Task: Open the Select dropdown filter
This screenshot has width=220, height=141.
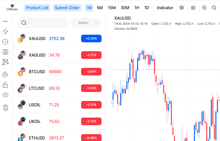Action: coord(86,23)
